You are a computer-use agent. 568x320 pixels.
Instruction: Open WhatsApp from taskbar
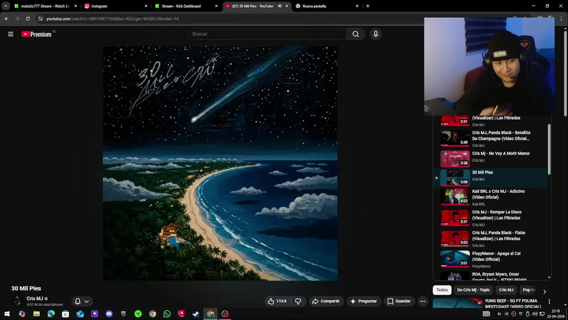click(167, 314)
